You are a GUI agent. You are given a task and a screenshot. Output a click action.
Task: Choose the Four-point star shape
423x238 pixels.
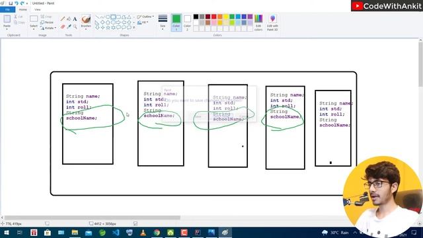(x=102, y=27)
